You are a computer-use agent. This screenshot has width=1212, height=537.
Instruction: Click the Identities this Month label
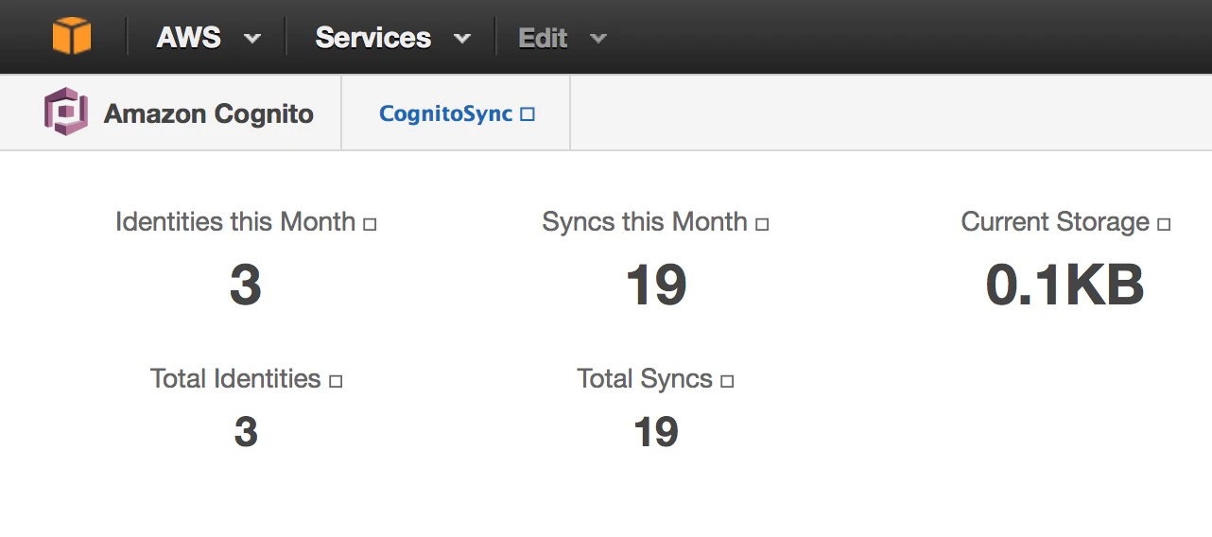tap(235, 222)
